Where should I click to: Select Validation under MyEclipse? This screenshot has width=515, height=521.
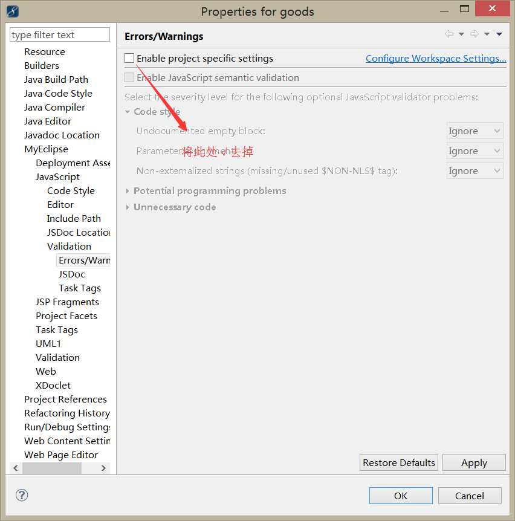point(58,358)
